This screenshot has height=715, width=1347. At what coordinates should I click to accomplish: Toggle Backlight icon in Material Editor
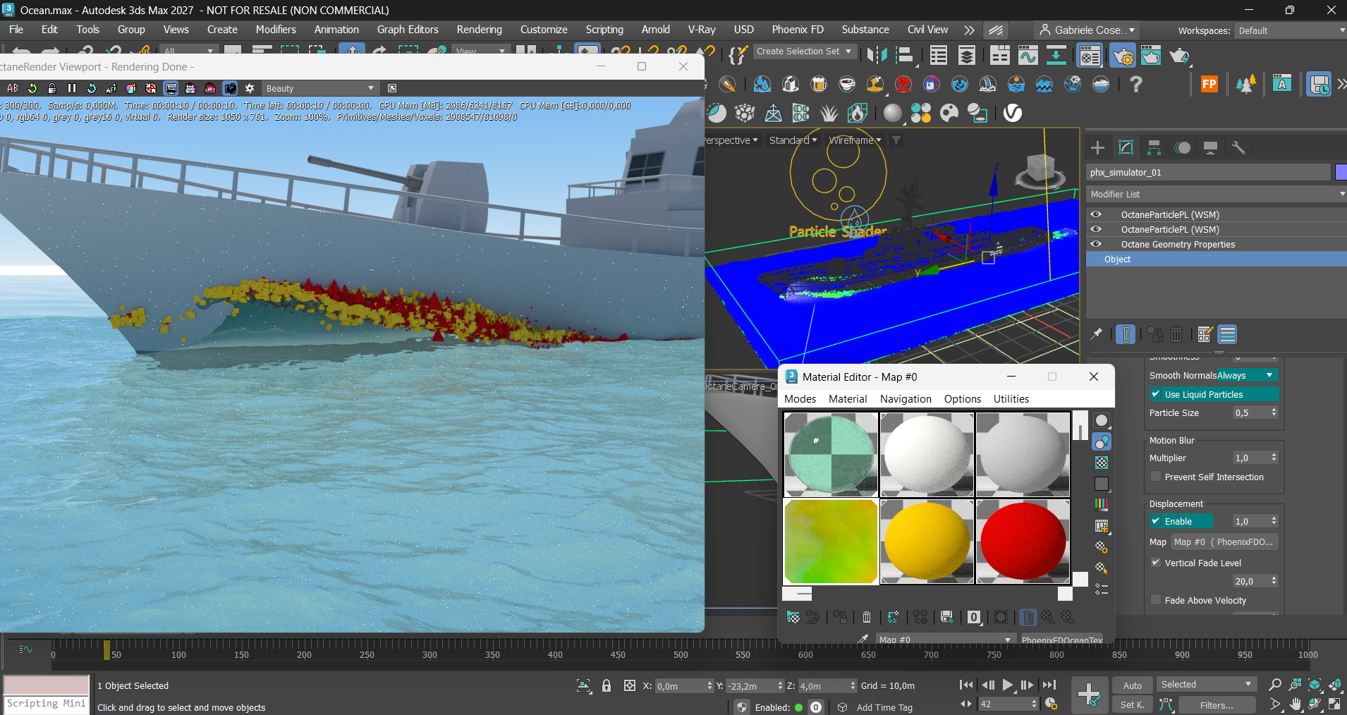(1102, 441)
